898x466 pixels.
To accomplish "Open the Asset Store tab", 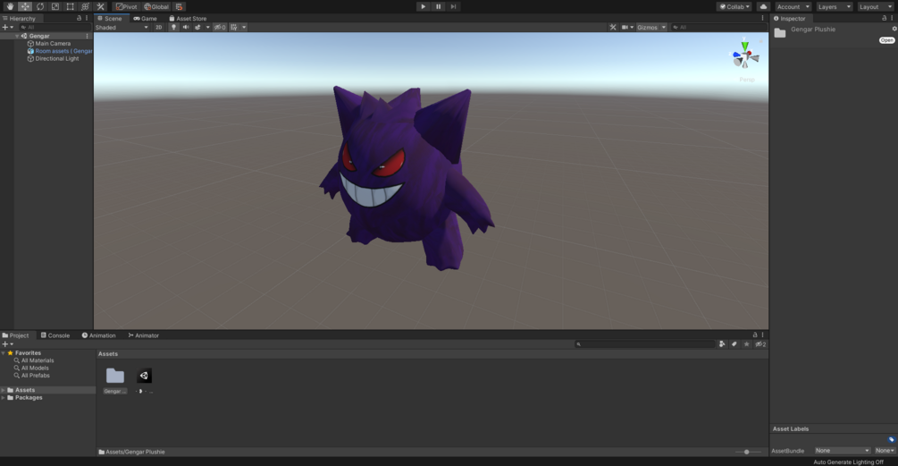I will coord(188,19).
